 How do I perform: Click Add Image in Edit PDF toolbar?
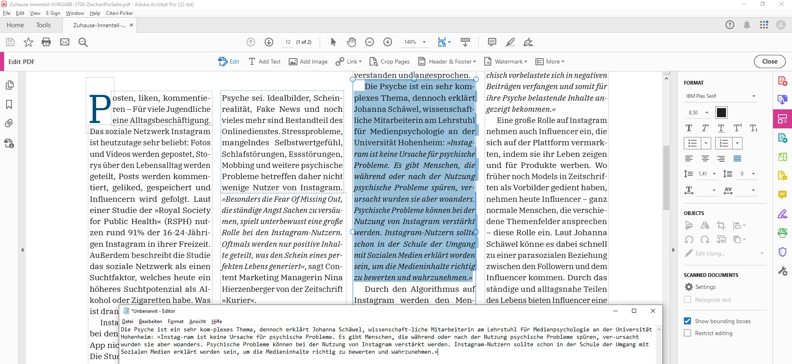pos(308,61)
